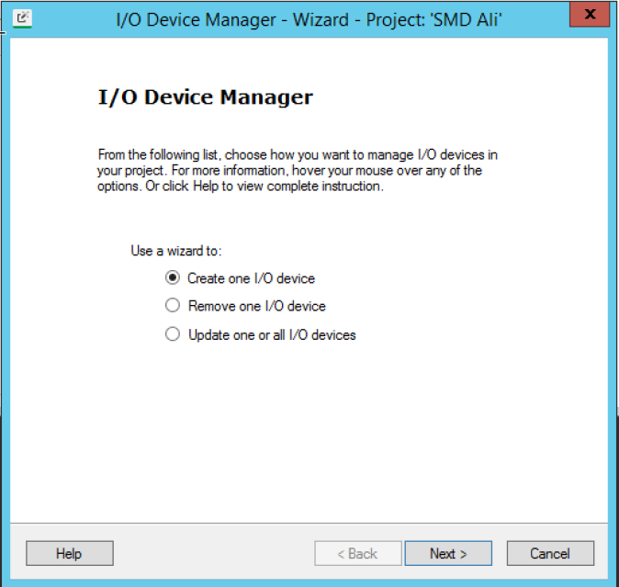The image size is (619, 587).
Task: Go to the next wizard step
Action: click(448, 553)
